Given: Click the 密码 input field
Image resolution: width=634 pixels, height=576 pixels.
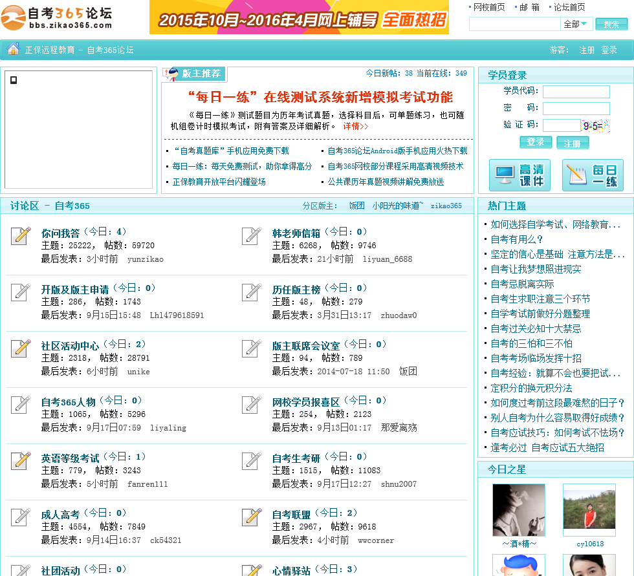Looking at the screenshot, I should click(576, 108).
